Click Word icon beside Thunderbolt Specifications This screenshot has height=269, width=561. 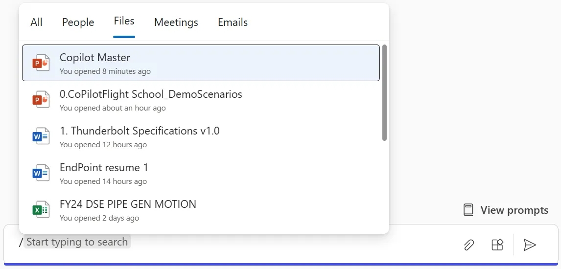pos(41,136)
